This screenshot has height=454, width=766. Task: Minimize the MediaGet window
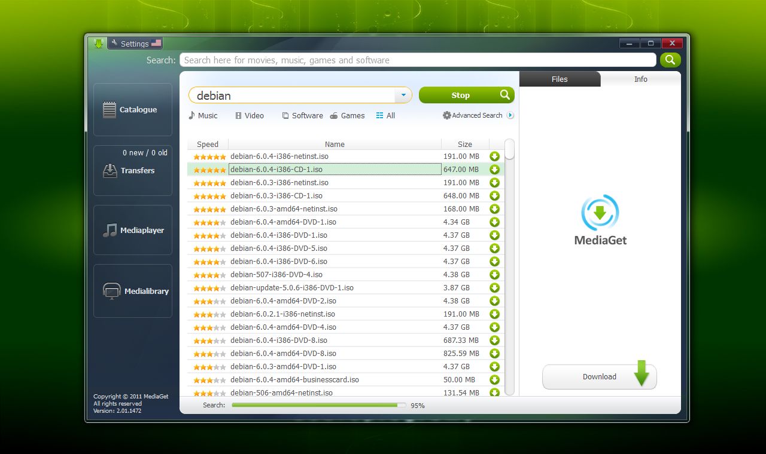[630, 43]
